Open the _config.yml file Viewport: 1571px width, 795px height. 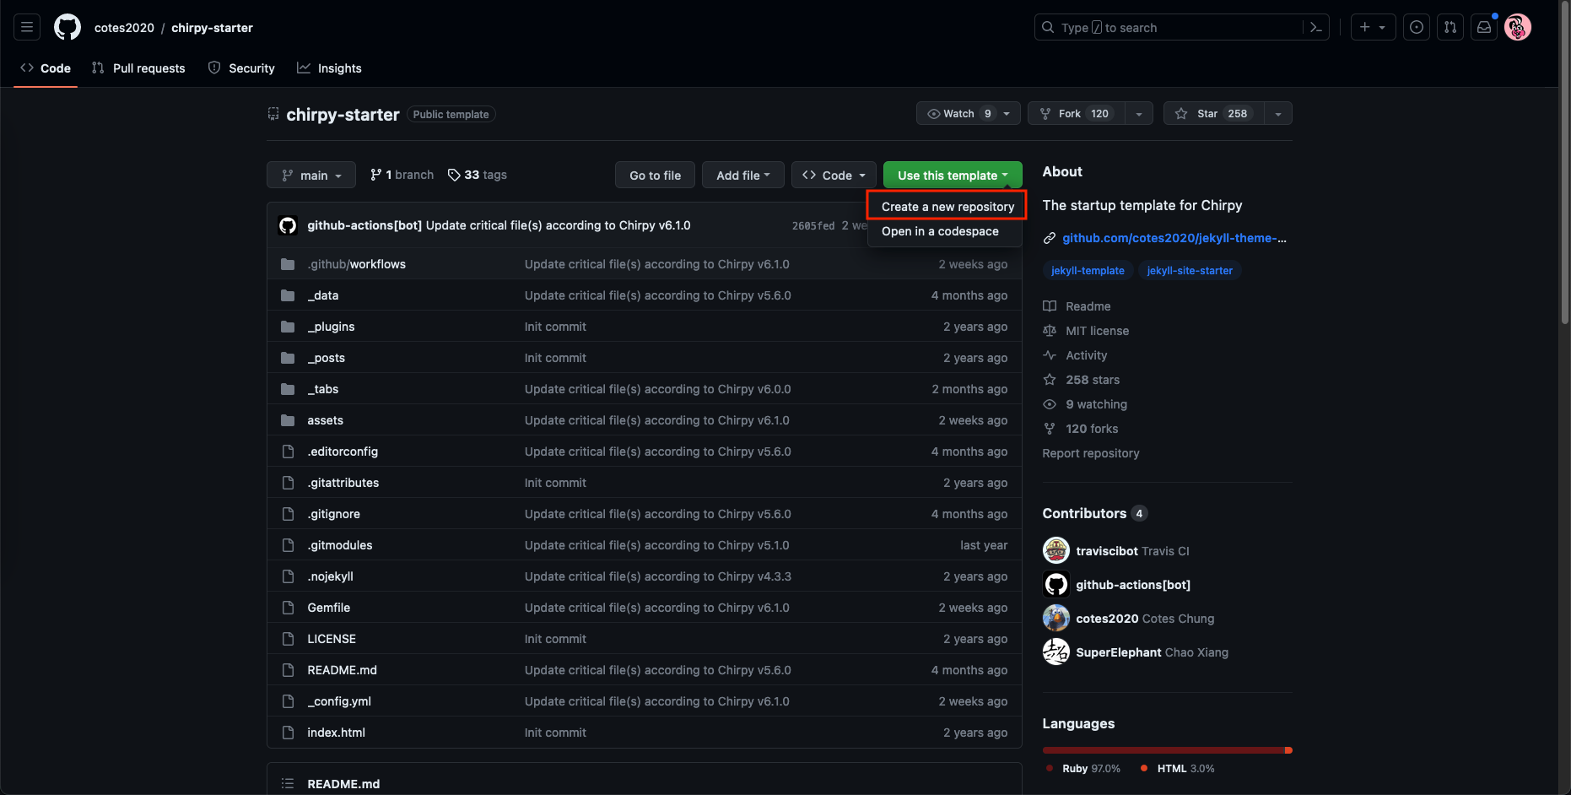[x=339, y=701]
